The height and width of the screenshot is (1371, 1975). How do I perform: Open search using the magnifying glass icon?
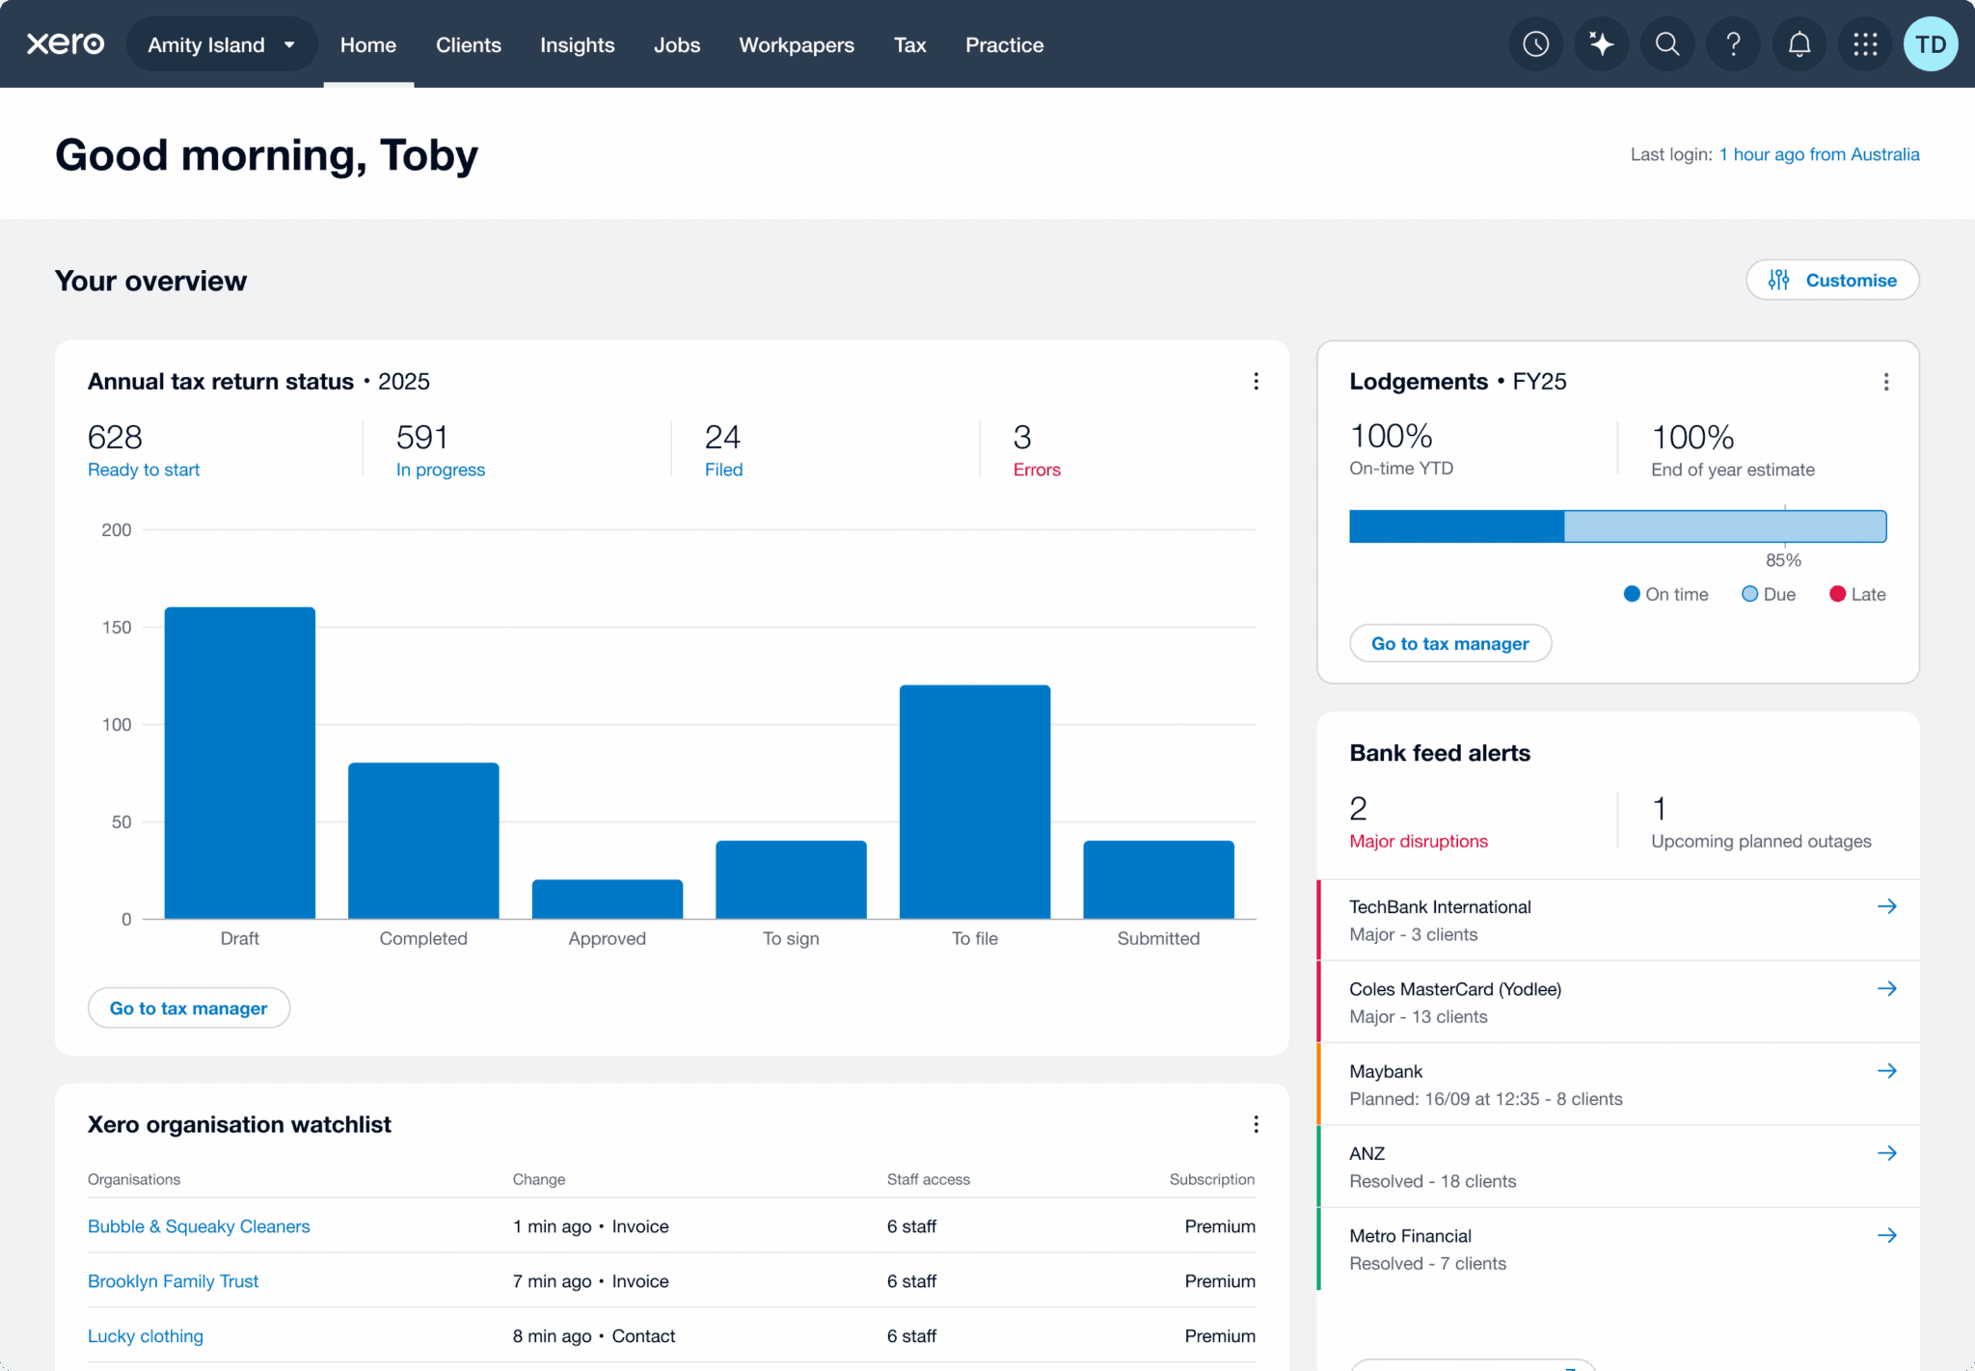(1666, 43)
